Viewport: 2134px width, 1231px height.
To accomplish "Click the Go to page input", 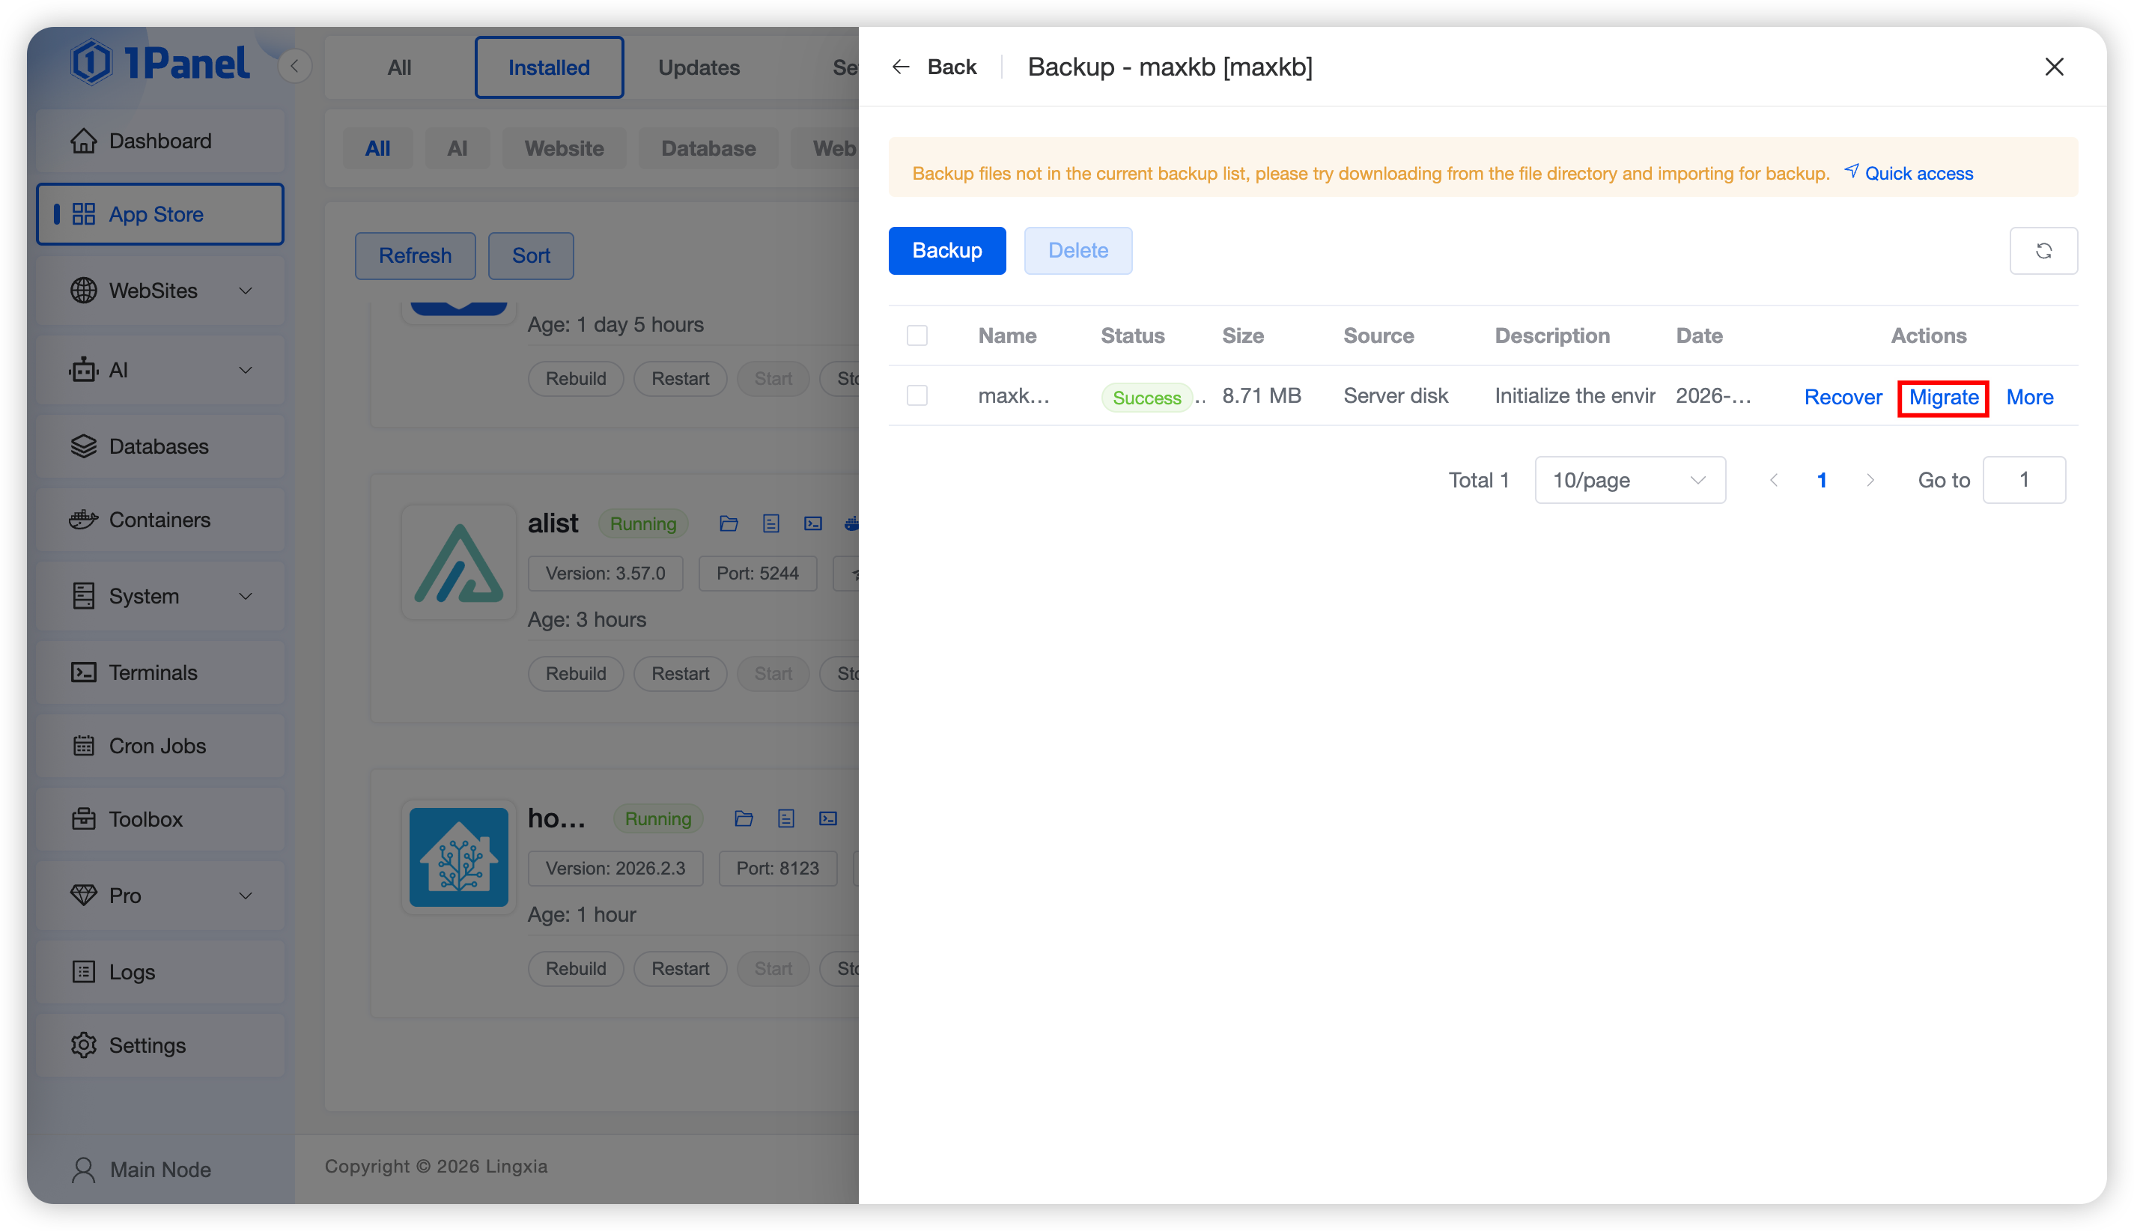I will [2023, 479].
